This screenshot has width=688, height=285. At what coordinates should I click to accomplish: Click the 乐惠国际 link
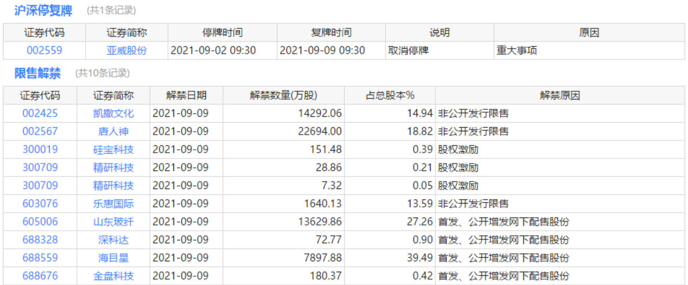tap(113, 203)
